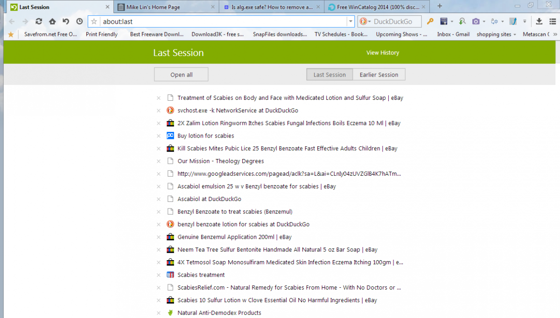The width and height of the screenshot is (560, 318).
Task: Open the downloads manager icon
Action: tap(539, 21)
